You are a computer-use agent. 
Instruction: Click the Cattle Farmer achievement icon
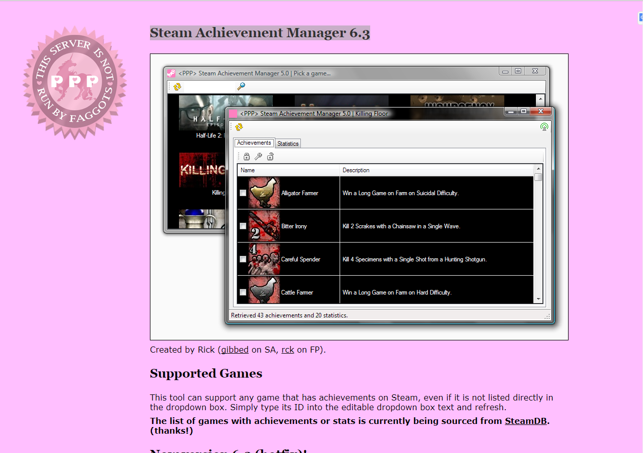pos(264,290)
